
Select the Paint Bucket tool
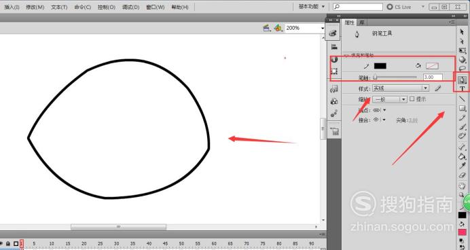(462, 156)
